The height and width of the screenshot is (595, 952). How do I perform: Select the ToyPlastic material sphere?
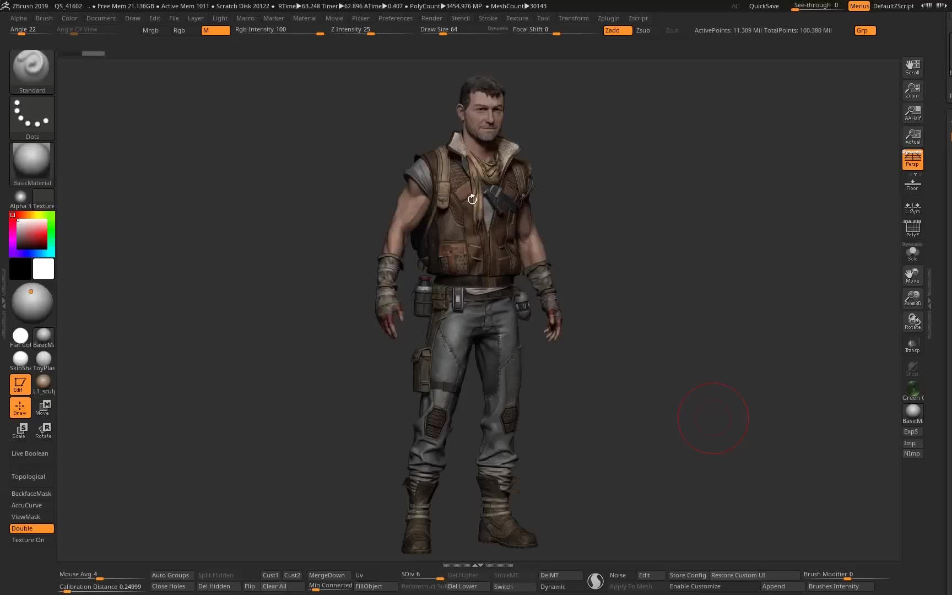point(44,361)
